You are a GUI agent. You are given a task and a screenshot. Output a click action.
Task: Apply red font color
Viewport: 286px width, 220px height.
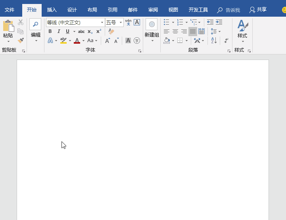pyautogui.click(x=77, y=41)
